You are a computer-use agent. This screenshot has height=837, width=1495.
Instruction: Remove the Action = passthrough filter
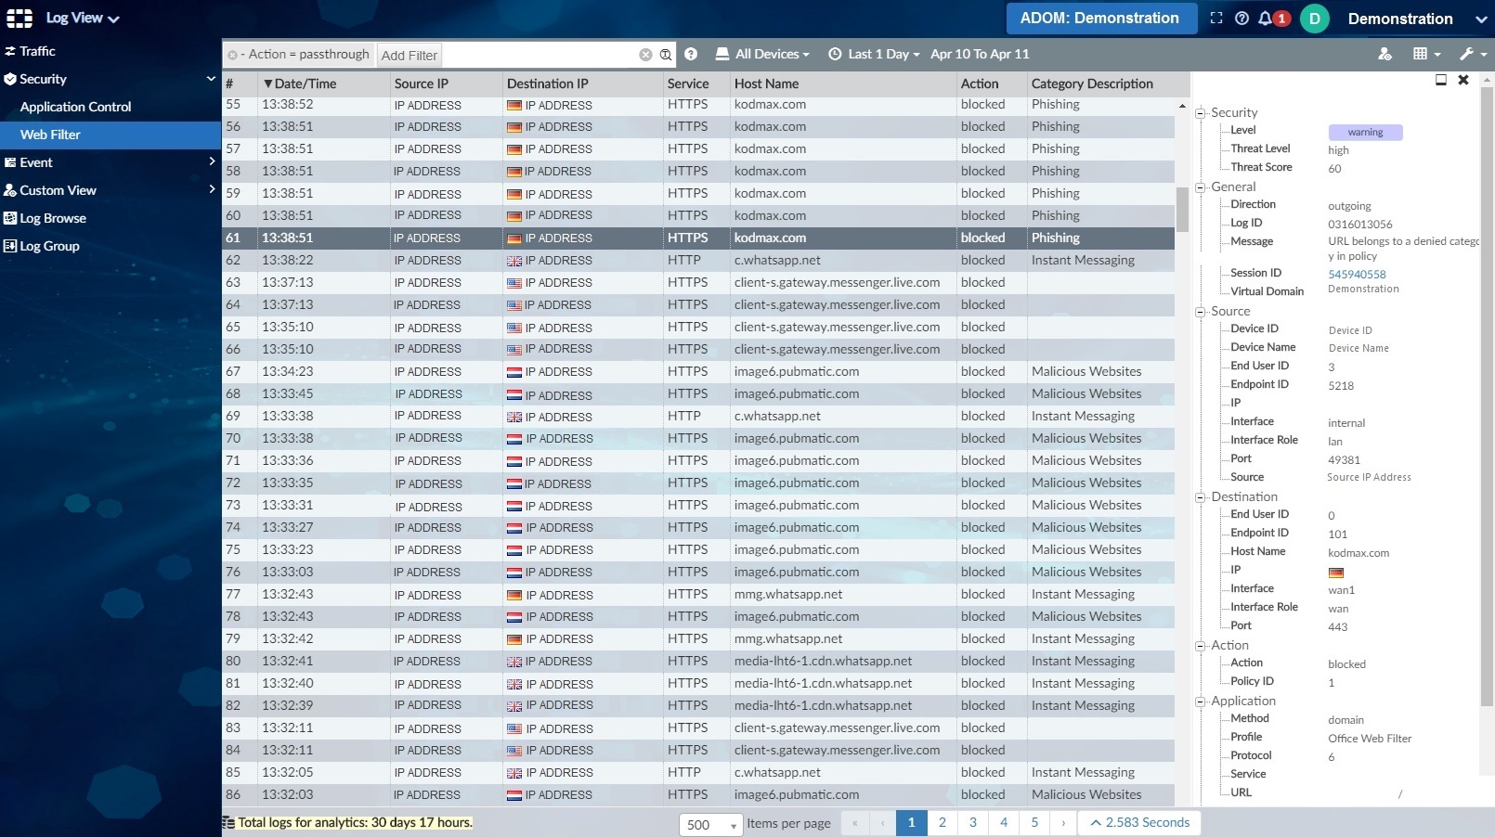232,56
